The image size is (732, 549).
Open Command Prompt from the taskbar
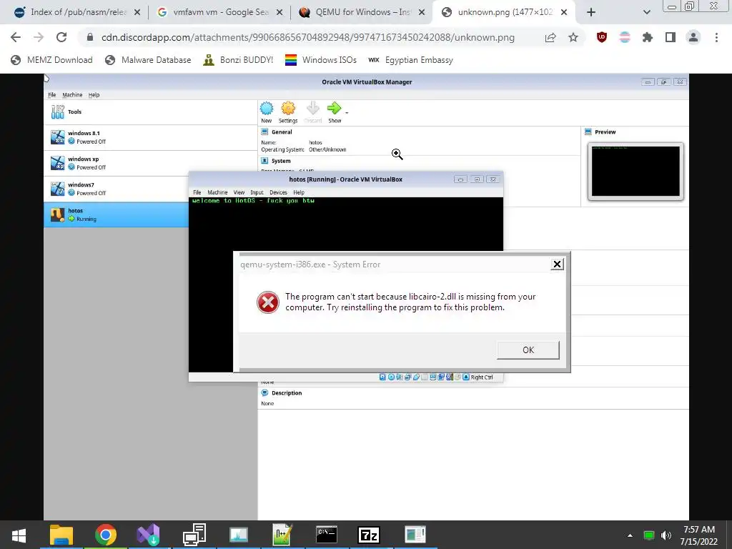pos(326,535)
